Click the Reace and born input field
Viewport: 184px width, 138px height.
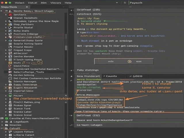[x=129, y=120]
